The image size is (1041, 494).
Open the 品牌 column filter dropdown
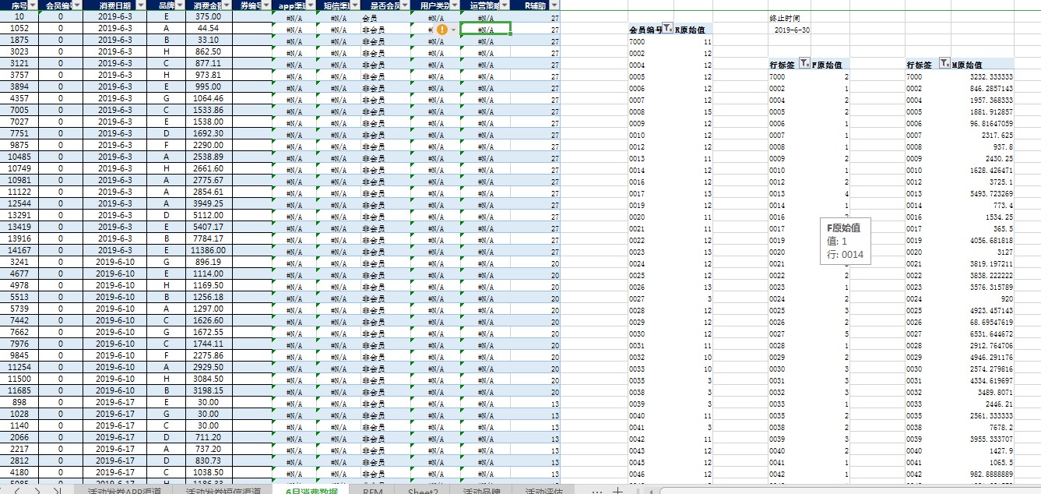pos(180,5)
